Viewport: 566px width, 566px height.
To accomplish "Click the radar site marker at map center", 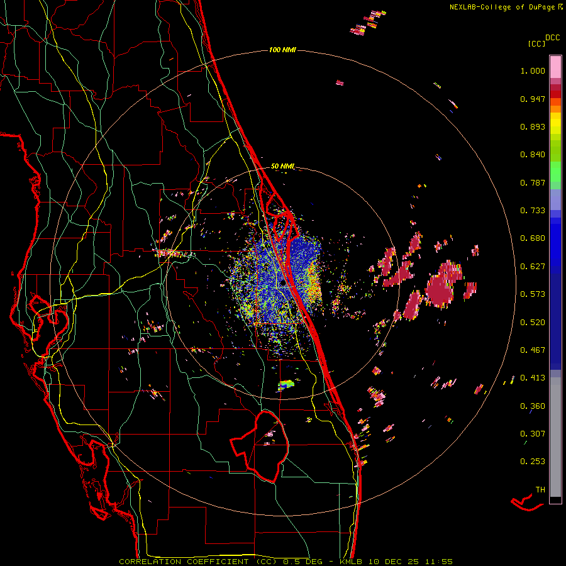I will point(283,284).
